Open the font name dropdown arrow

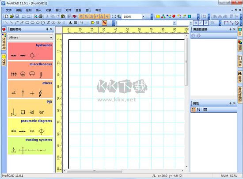point(175,23)
